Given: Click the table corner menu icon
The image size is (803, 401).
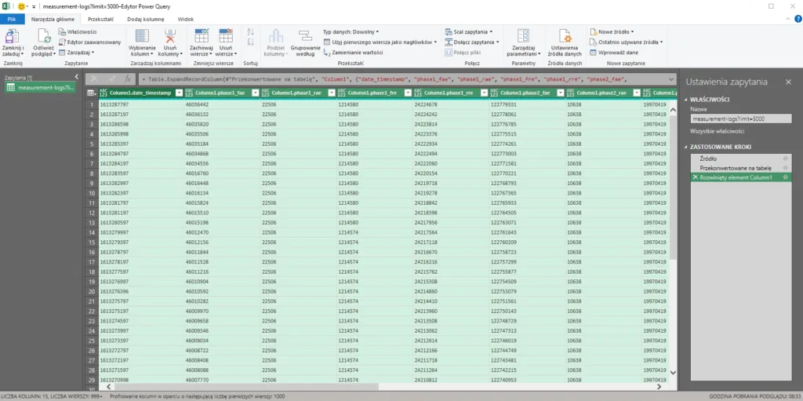Looking at the screenshot, I should [91, 93].
